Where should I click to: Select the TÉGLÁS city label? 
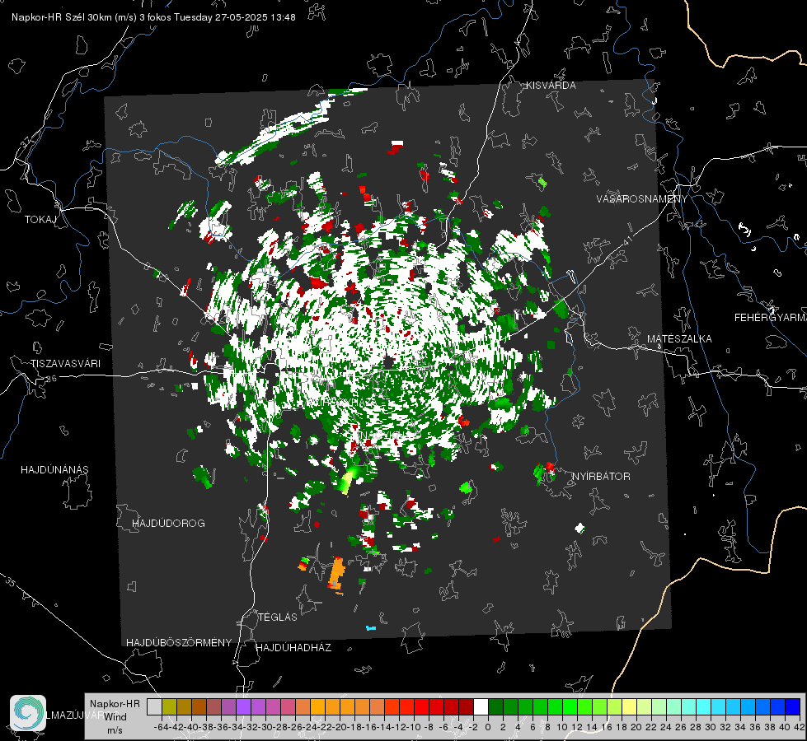click(x=278, y=617)
